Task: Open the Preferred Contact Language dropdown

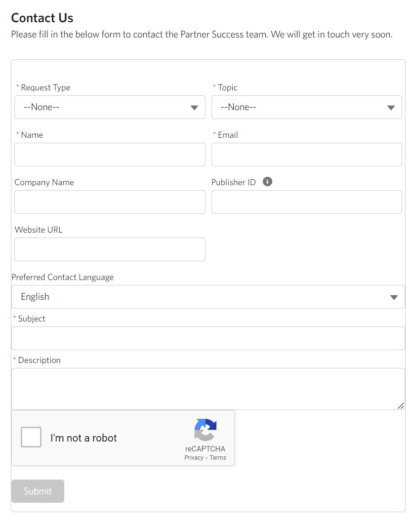Action: [x=208, y=297]
